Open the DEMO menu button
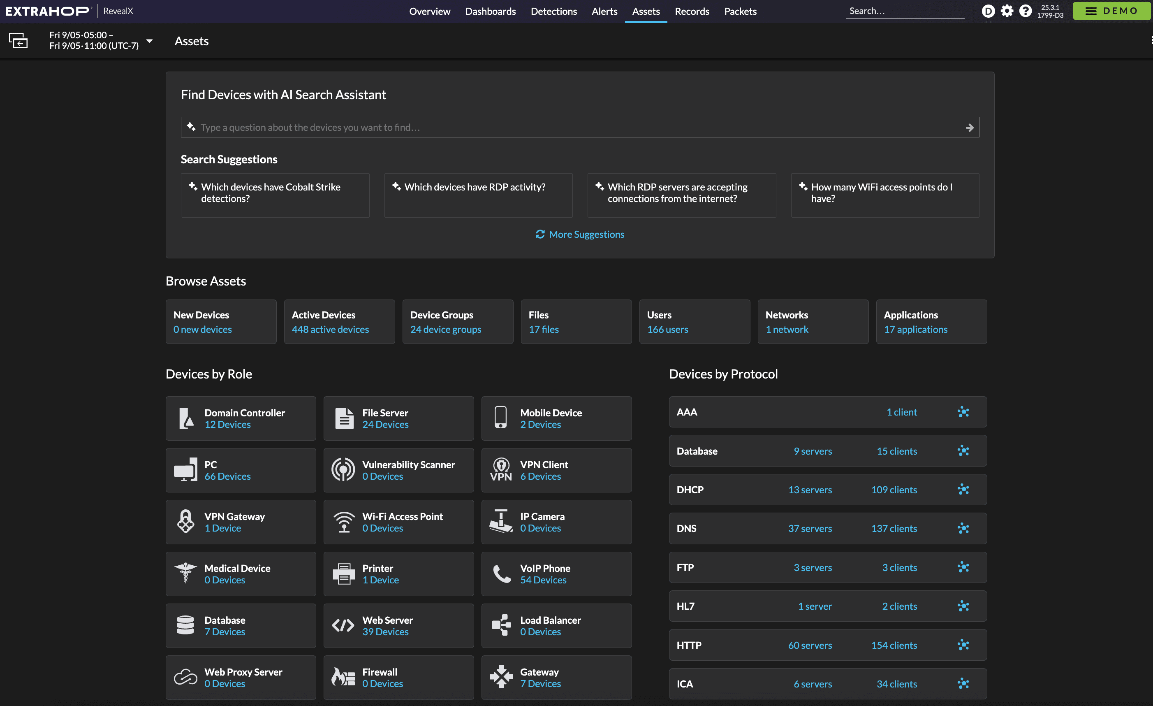 (x=1112, y=11)
